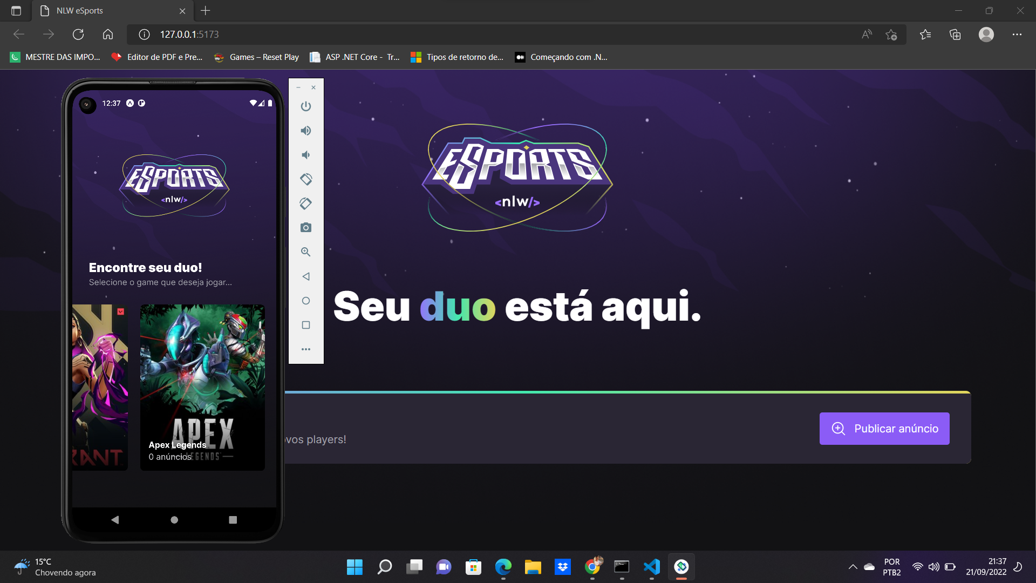Expand hidden icons in the system tray

point(853,567)
